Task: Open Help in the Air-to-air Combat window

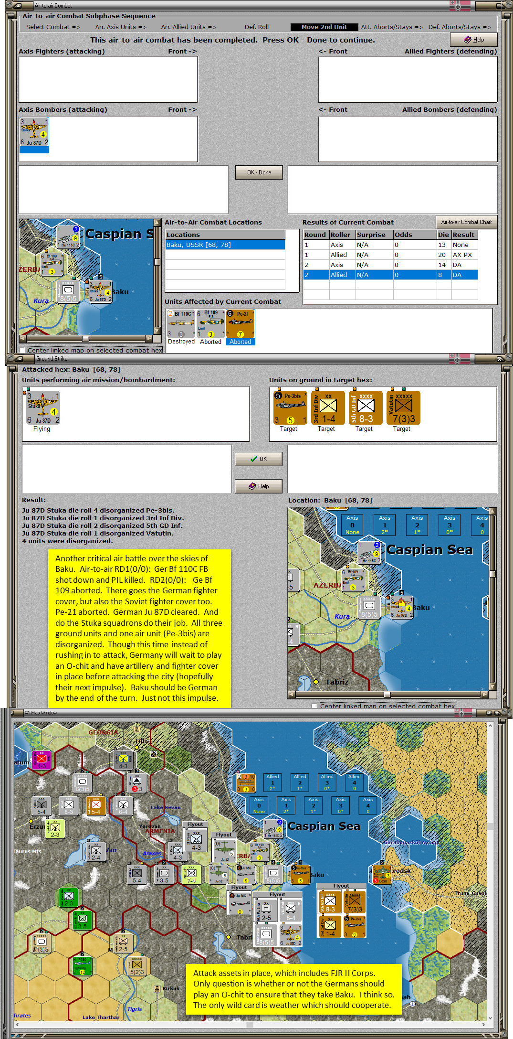Action: [x=474, y=40]
